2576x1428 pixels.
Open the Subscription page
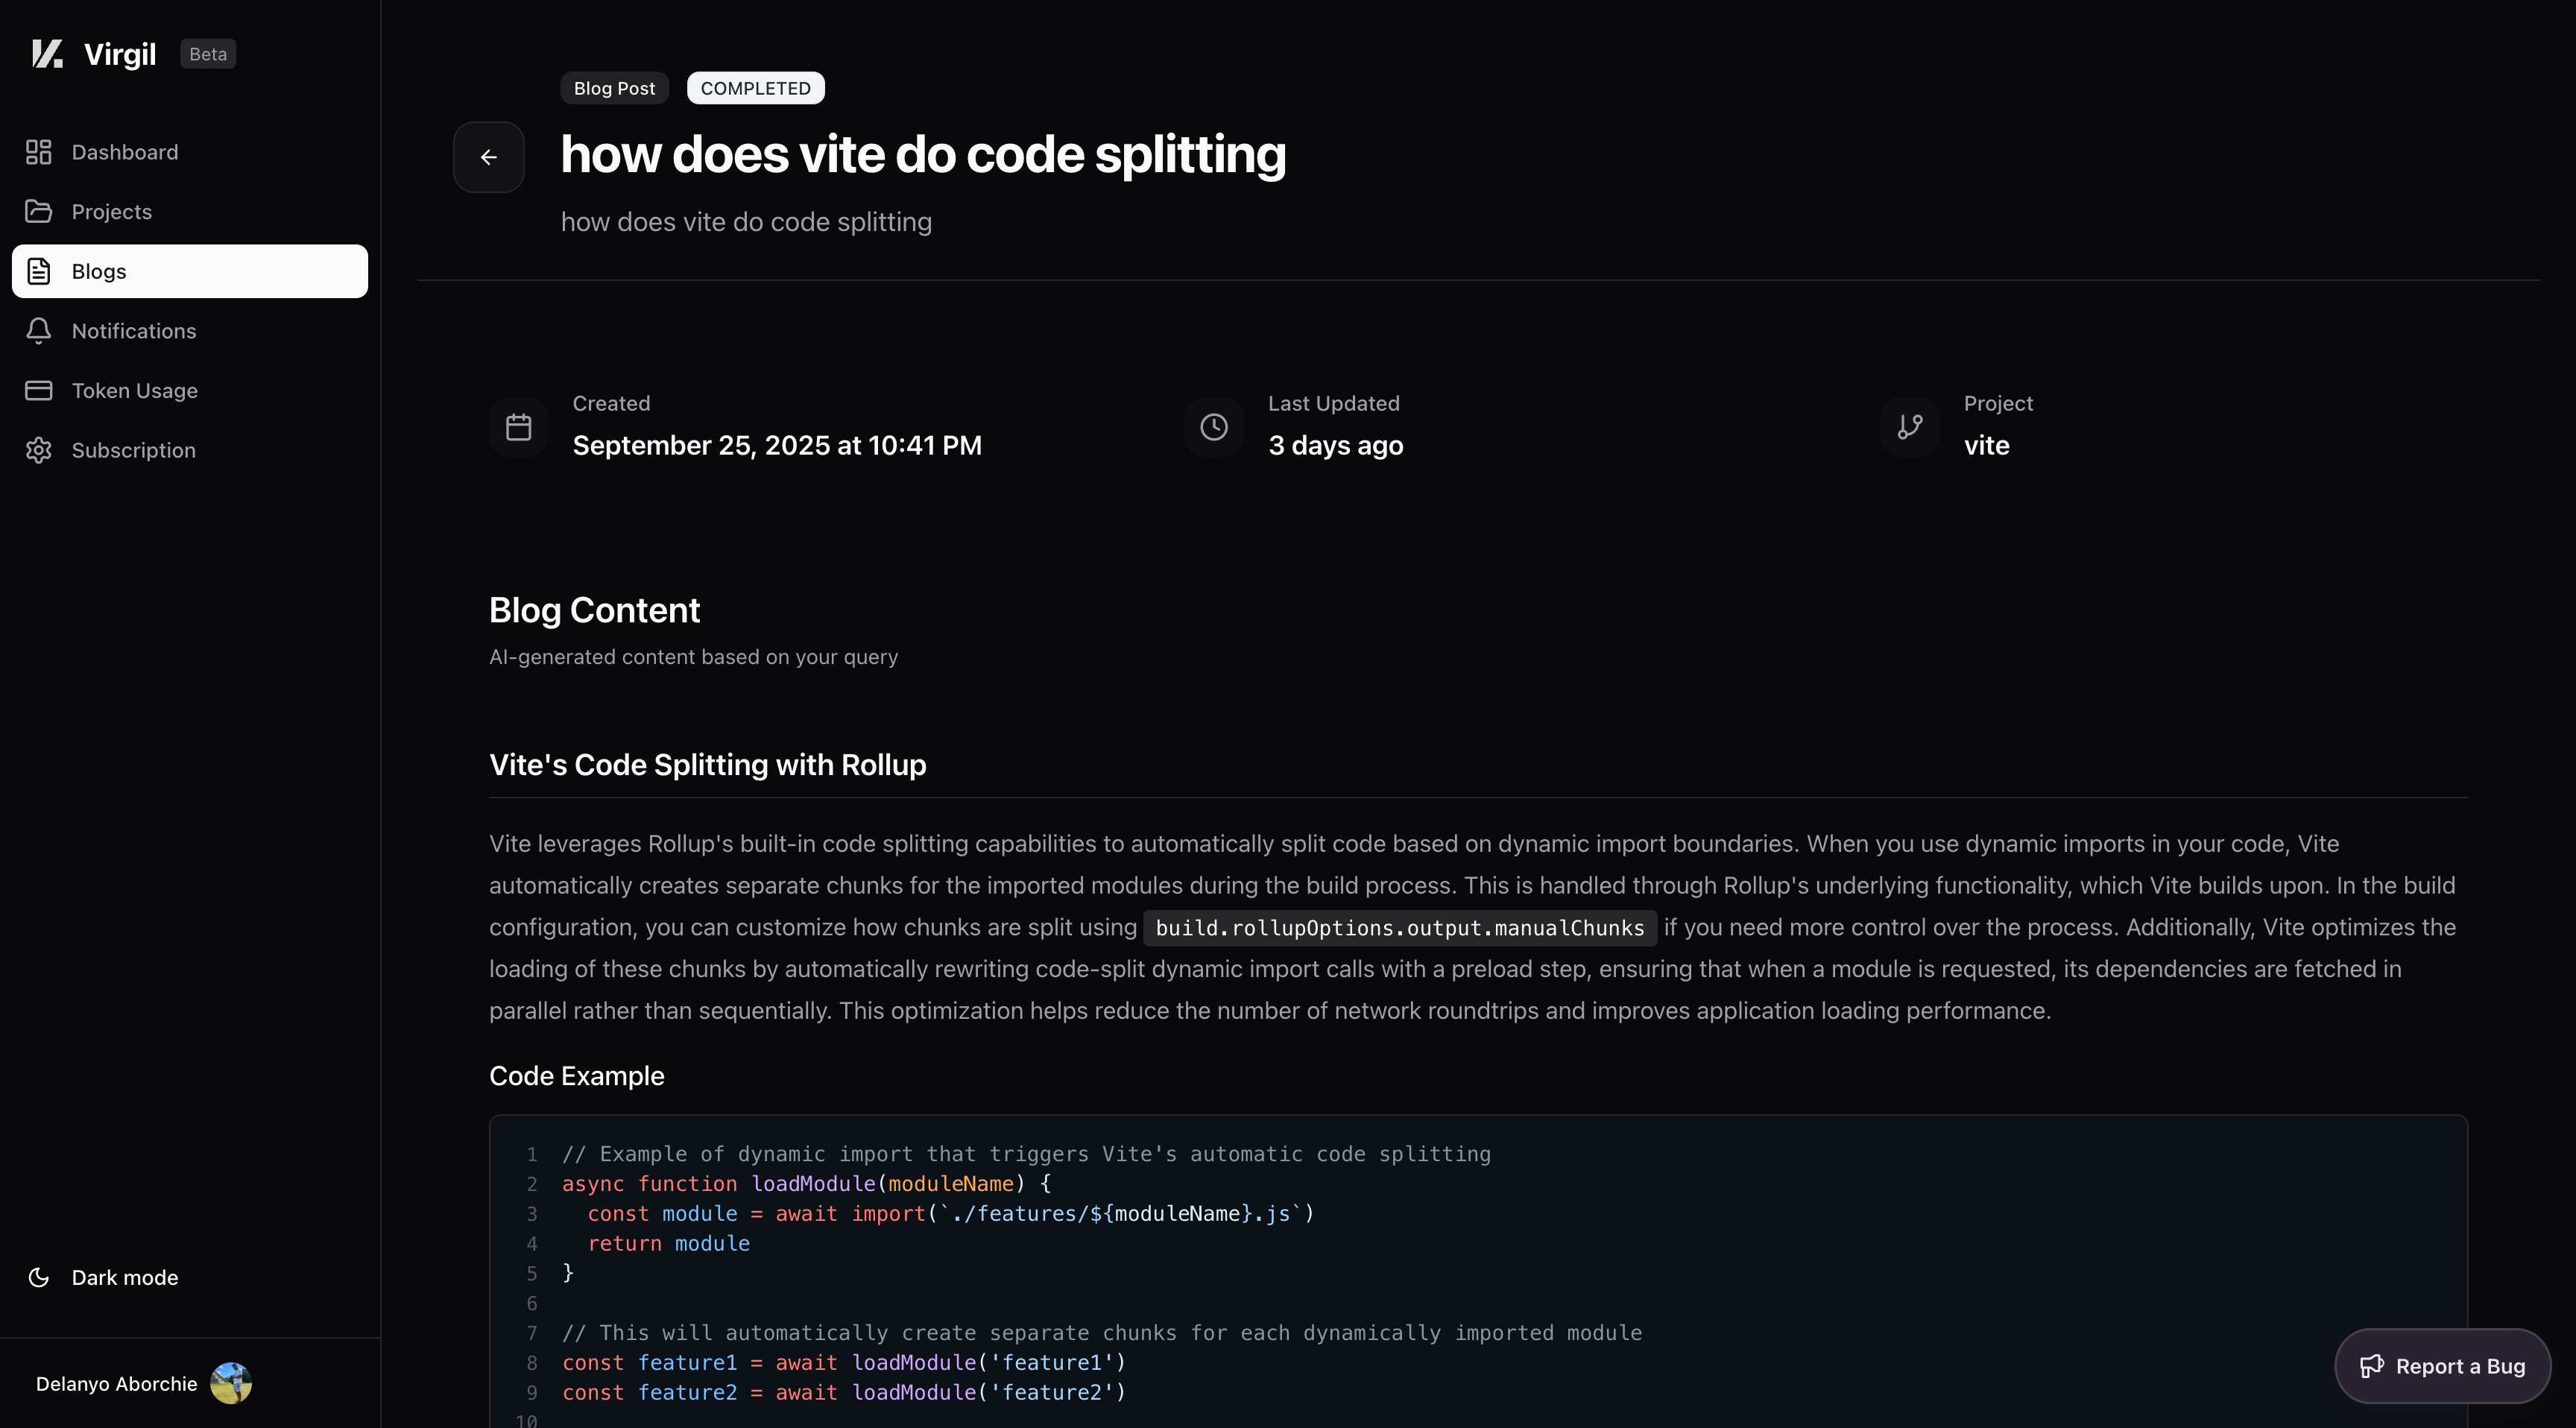click(133, 450)
